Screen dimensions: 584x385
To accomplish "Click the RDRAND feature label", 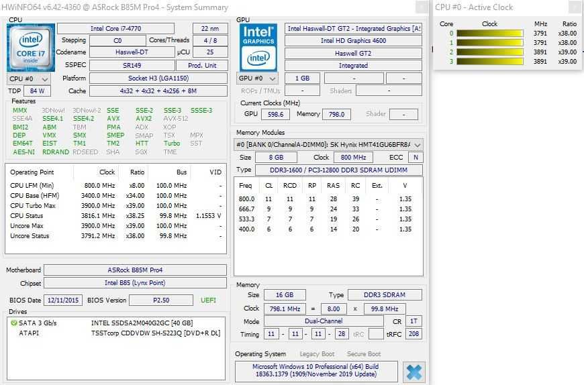I will (x=56, y=152).
